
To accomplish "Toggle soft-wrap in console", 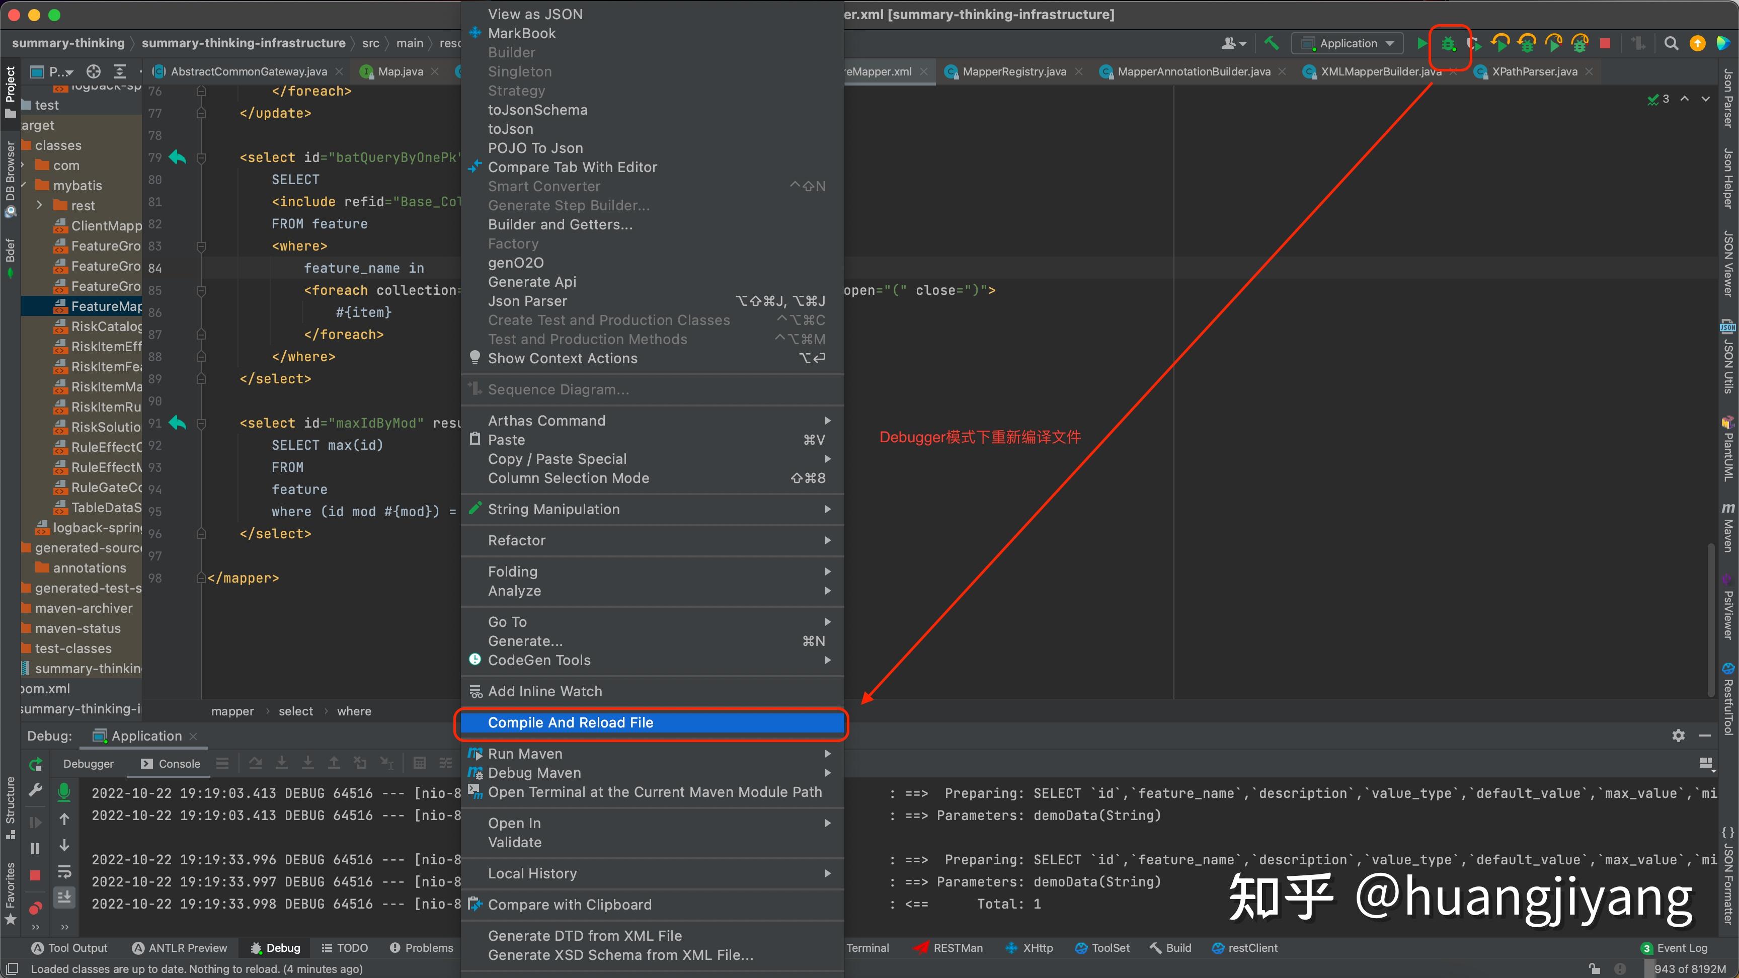I will (x=64, y=871).
